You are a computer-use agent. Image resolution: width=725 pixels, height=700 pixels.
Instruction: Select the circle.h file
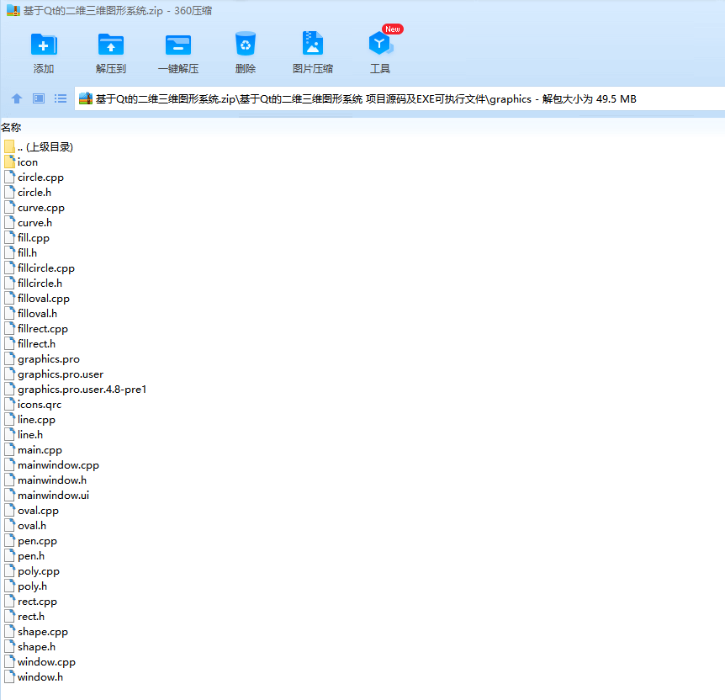click(x=28, y=193)
